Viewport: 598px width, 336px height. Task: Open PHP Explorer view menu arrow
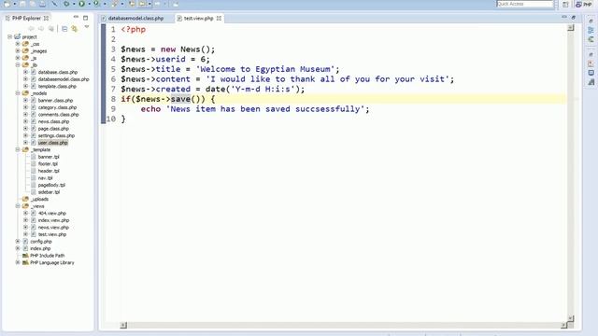click(87, 27)
